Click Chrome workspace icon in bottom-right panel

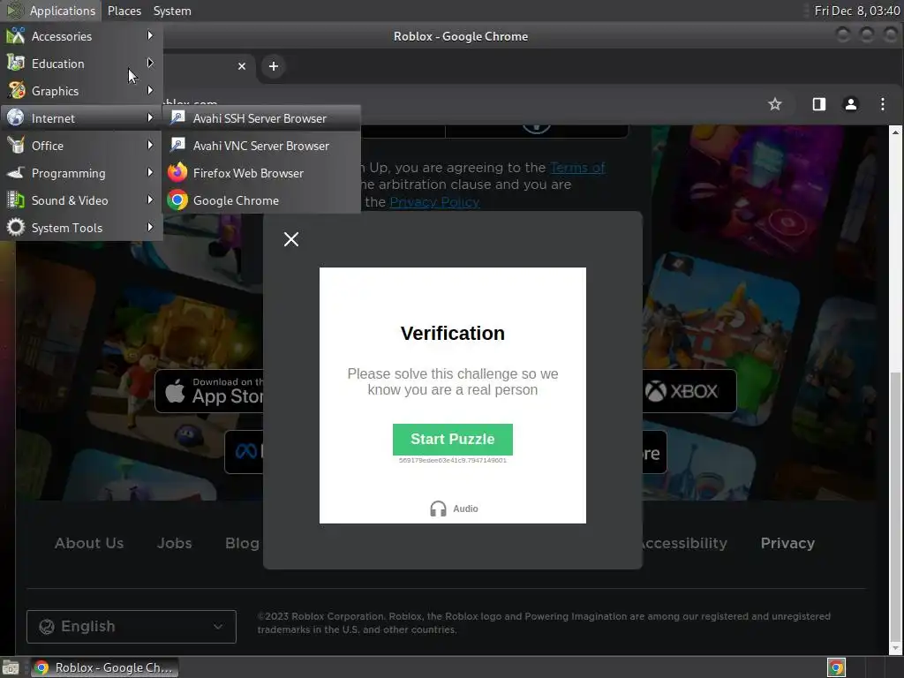click(x=836, y=667)
